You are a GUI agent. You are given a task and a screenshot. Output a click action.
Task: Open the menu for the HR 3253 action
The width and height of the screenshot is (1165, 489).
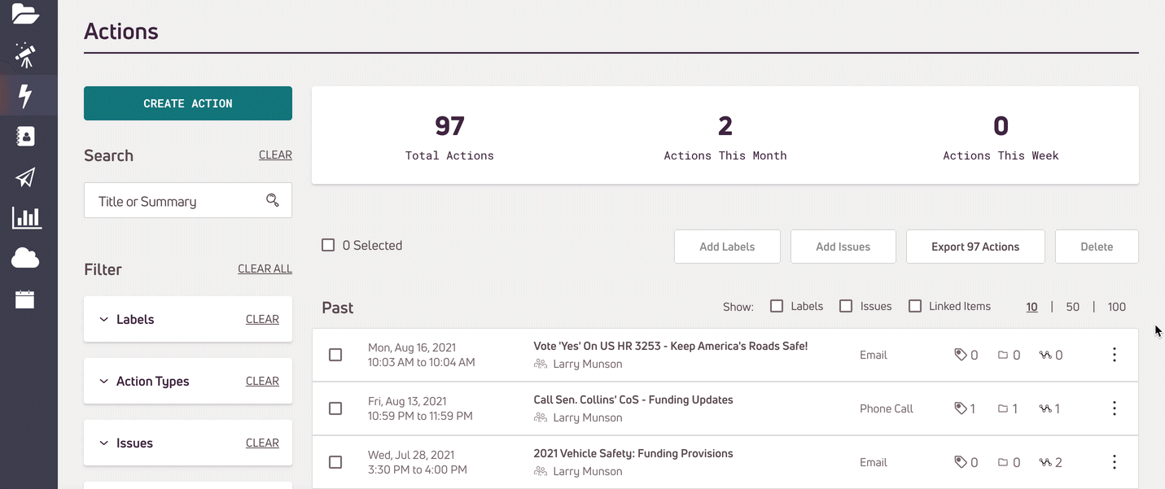[x=1115, y=355]
